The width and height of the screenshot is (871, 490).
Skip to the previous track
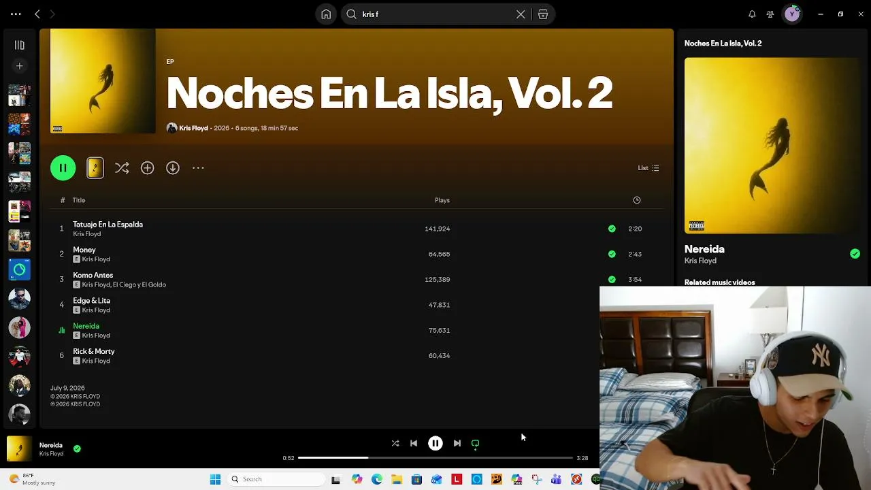[x=414, y=443]
